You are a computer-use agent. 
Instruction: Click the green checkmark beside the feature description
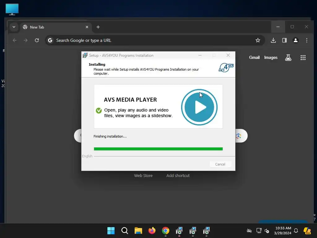click(x=99, y=111)
